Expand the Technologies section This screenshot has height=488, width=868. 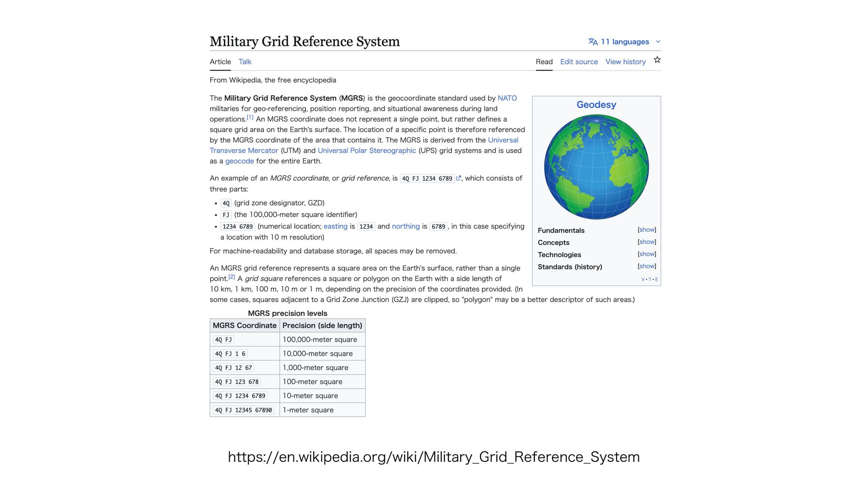(x=647, y=254)
